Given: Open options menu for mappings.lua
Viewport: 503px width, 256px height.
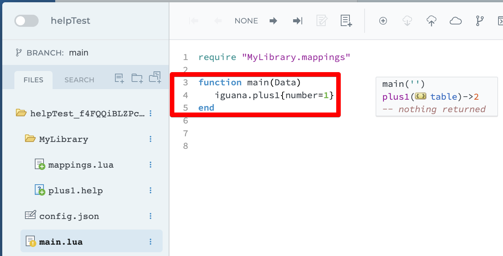Looking at the screenshot, I should tap(151, 165).
